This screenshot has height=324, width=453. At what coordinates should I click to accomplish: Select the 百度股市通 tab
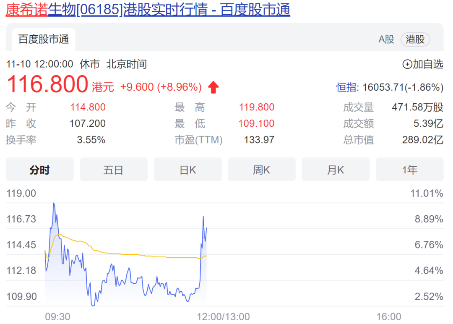pyautogui.click(x=44, y=39)
